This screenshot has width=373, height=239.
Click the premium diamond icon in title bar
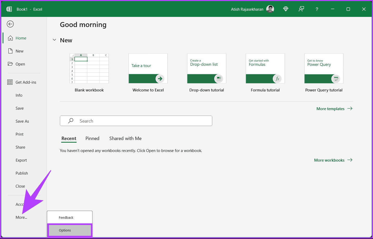pyautogui.click(x=285, y=9)
